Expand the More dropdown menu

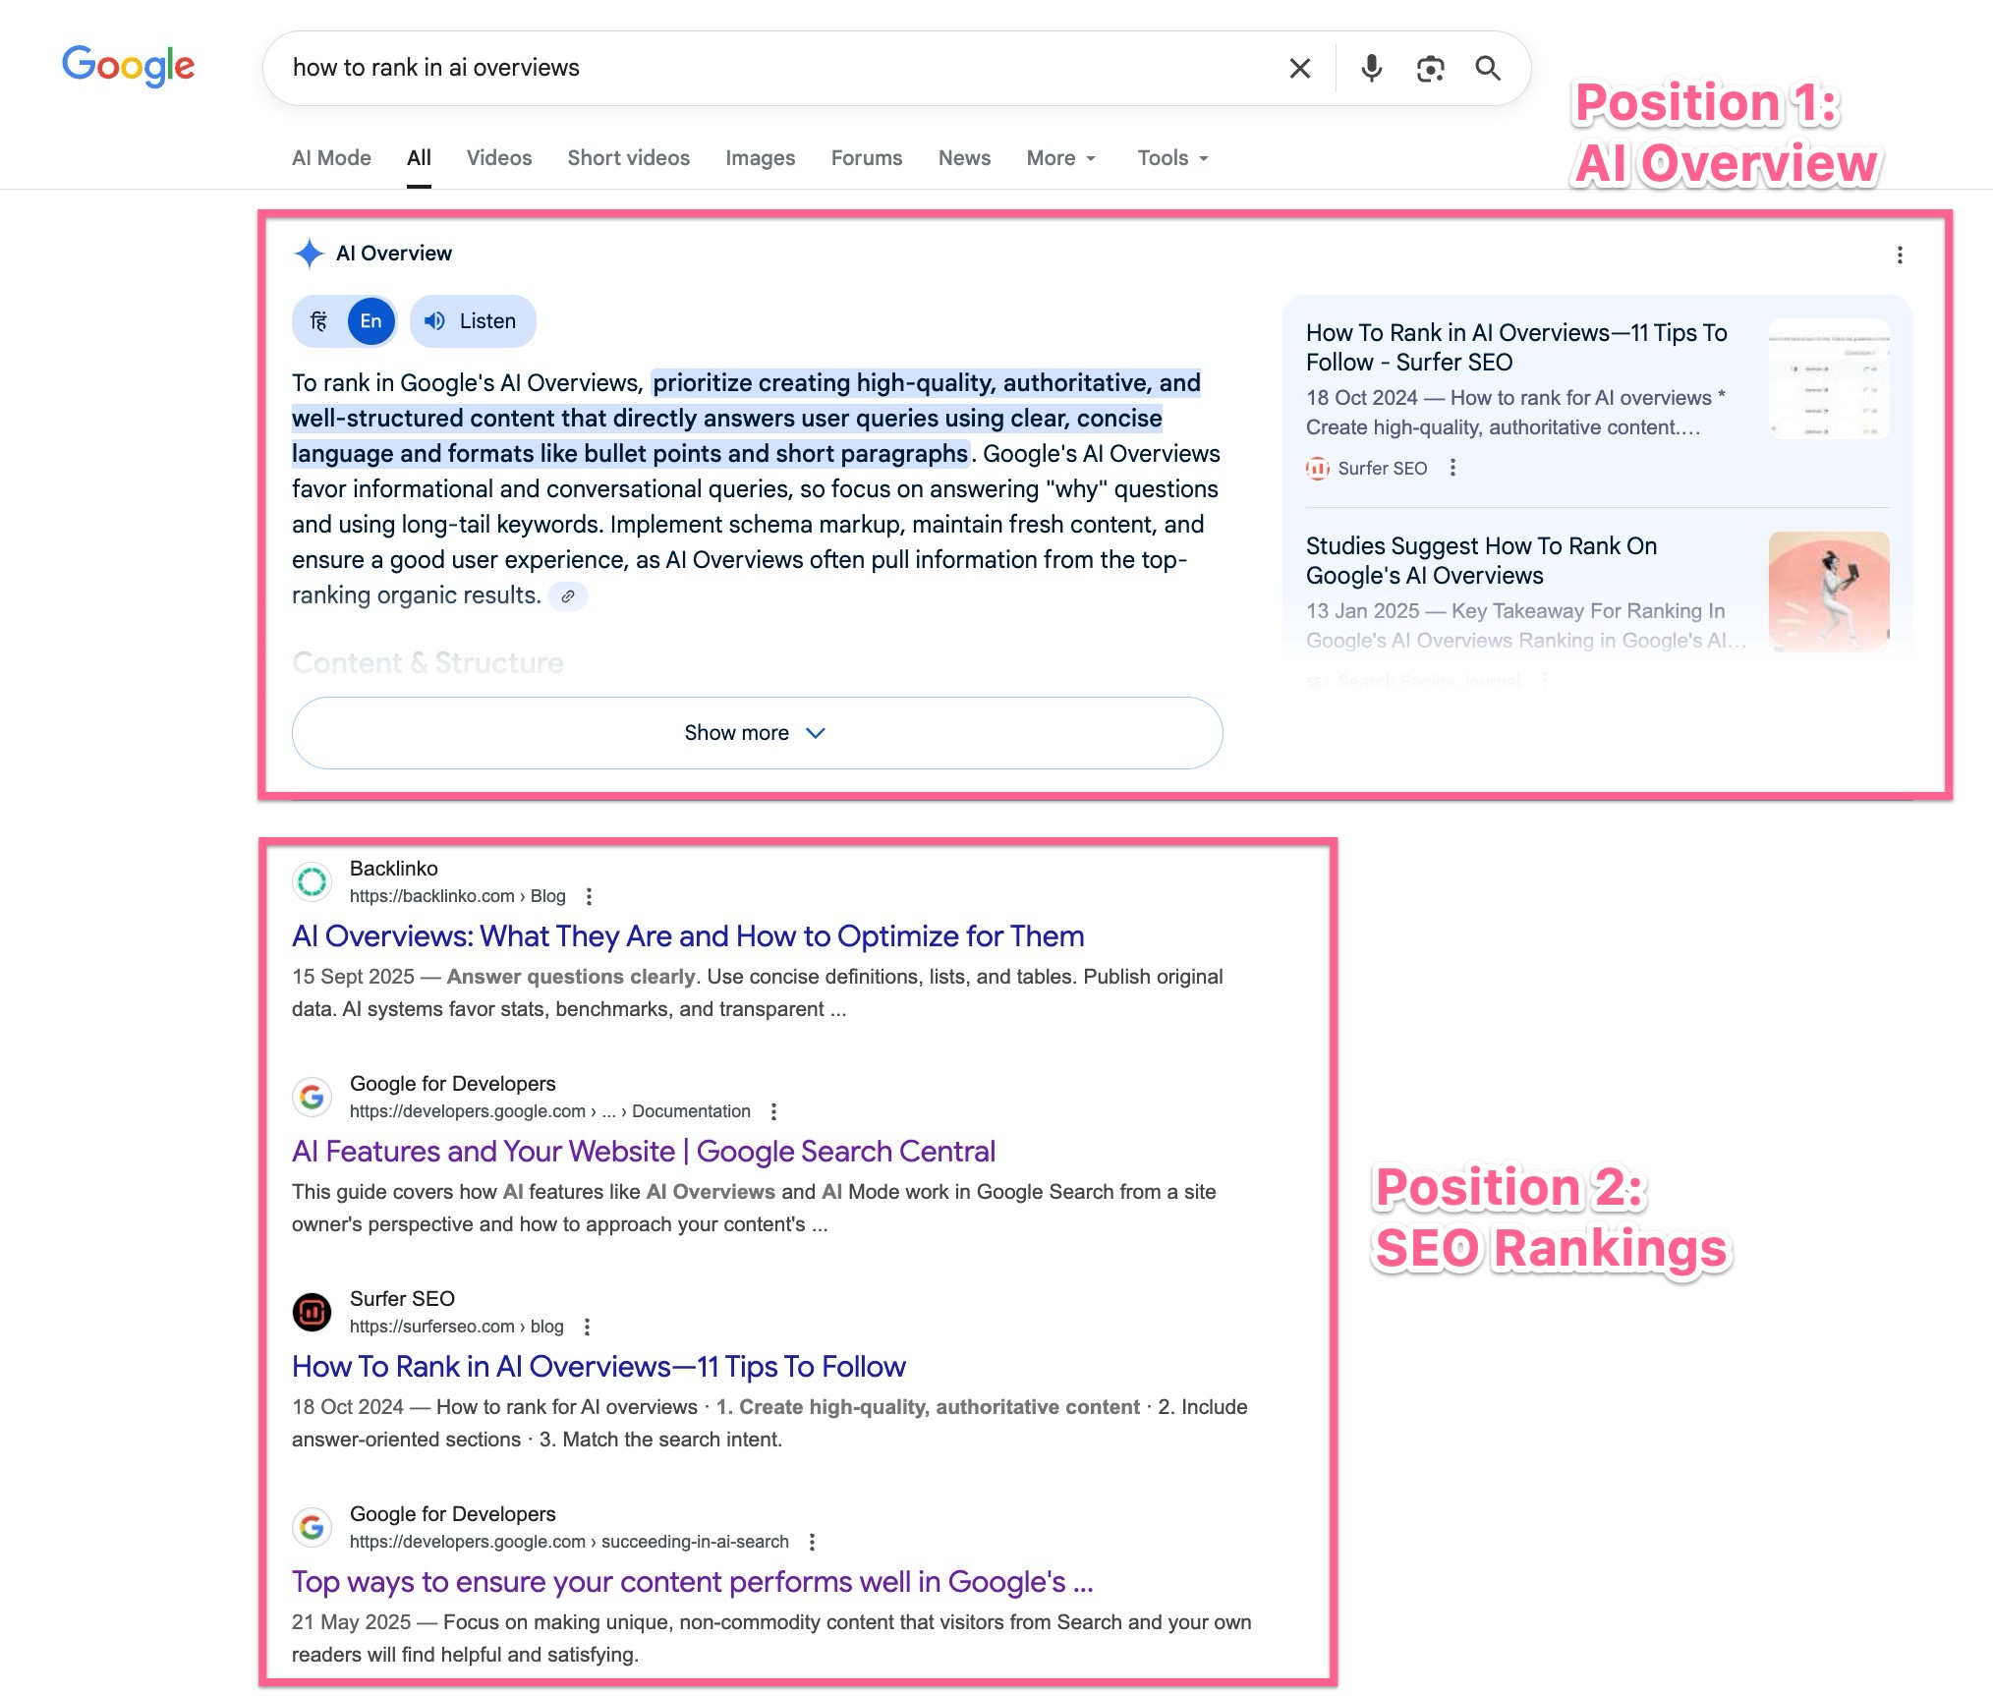tap(1061, 158)
